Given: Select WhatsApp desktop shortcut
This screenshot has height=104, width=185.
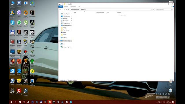Looking at the screenshot, I should click(19, 23).
